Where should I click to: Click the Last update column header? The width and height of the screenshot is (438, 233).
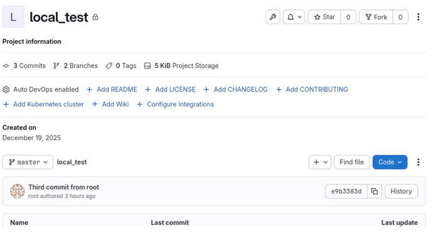click(400, 222)
